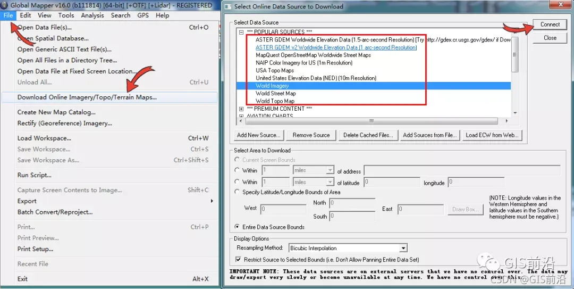Open the Analysis menu

coord(92,15)
